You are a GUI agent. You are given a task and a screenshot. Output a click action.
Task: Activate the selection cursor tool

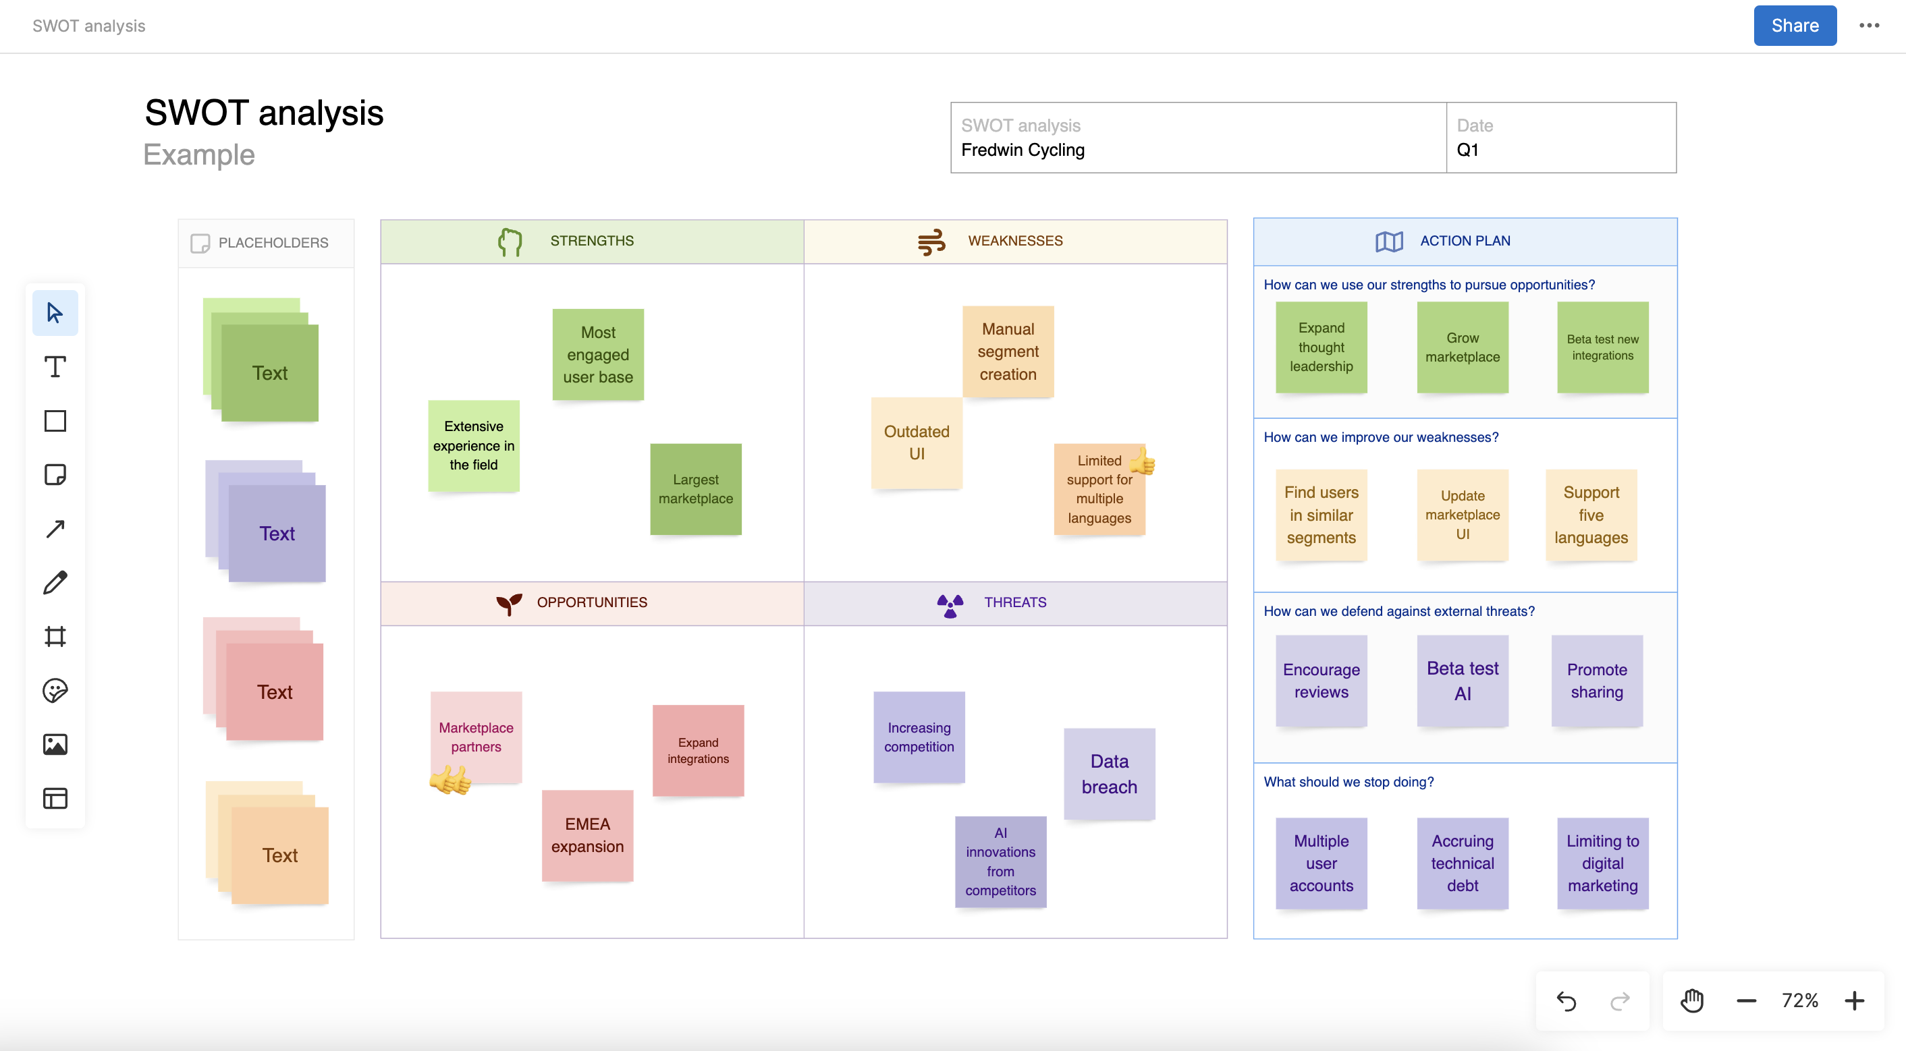pyautogui.click(x=55, y=312)
